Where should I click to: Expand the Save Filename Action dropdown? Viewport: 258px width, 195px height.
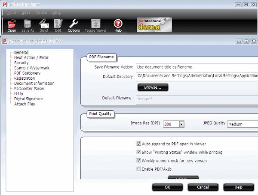click(x=197, y=67)
